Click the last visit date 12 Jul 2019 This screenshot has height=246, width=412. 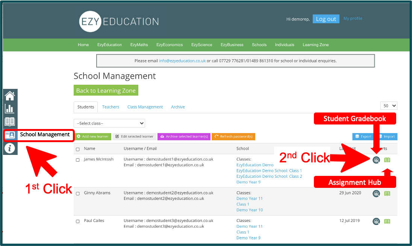pyautogui.click(x=350, y=220)
